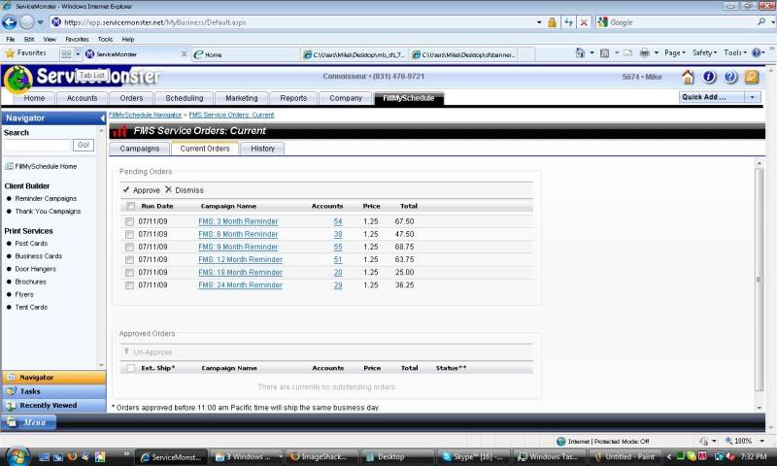Open the browser Page dropdown menu

click(677, 53)
